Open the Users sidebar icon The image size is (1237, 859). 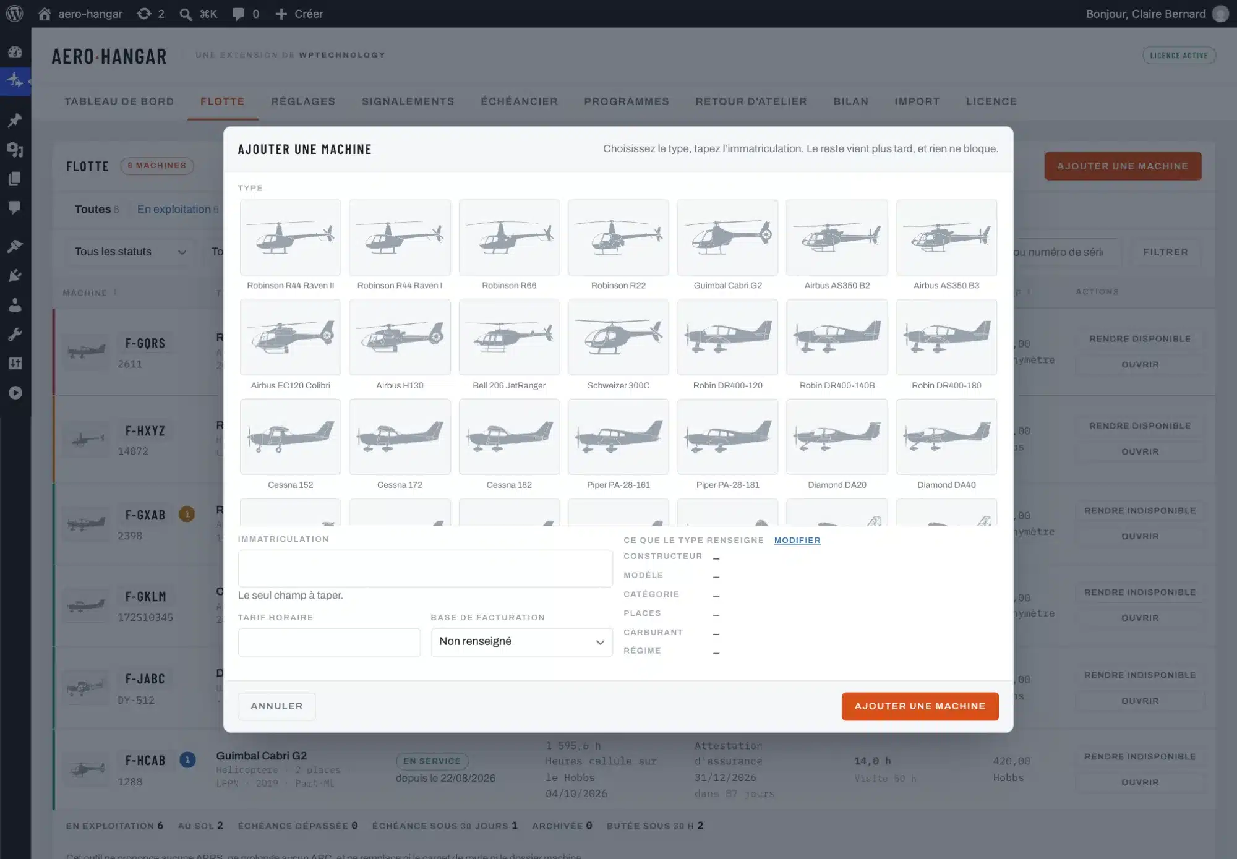[x=15, y=305]
